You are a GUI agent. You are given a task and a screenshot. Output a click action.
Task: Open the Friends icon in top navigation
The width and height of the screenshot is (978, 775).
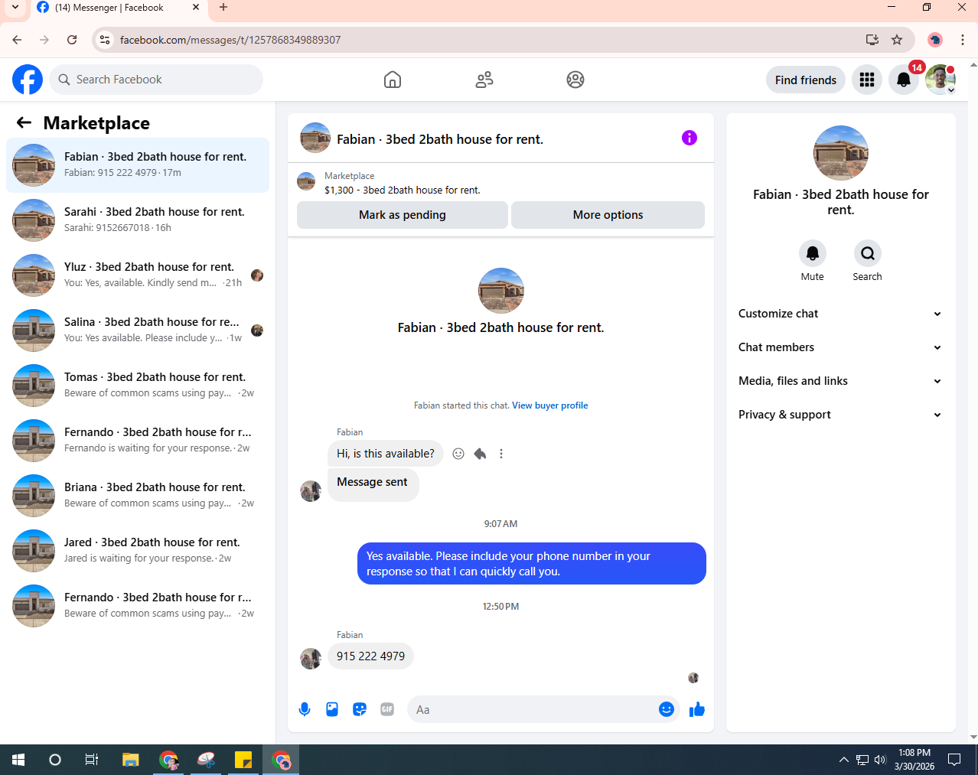[484, 80]
